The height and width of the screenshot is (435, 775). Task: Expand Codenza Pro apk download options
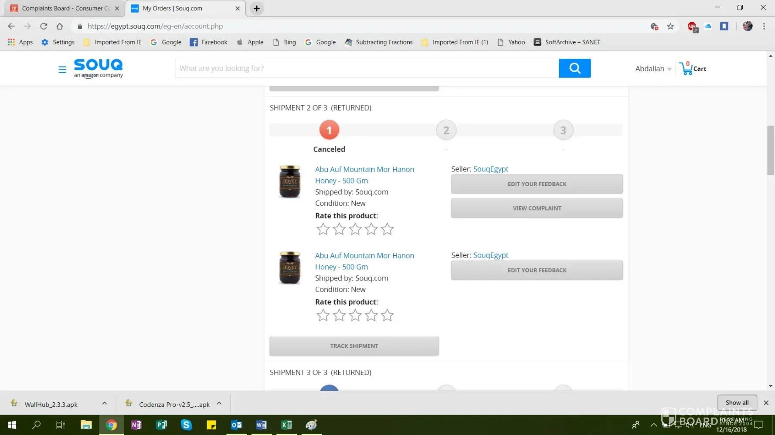[219, 403]
